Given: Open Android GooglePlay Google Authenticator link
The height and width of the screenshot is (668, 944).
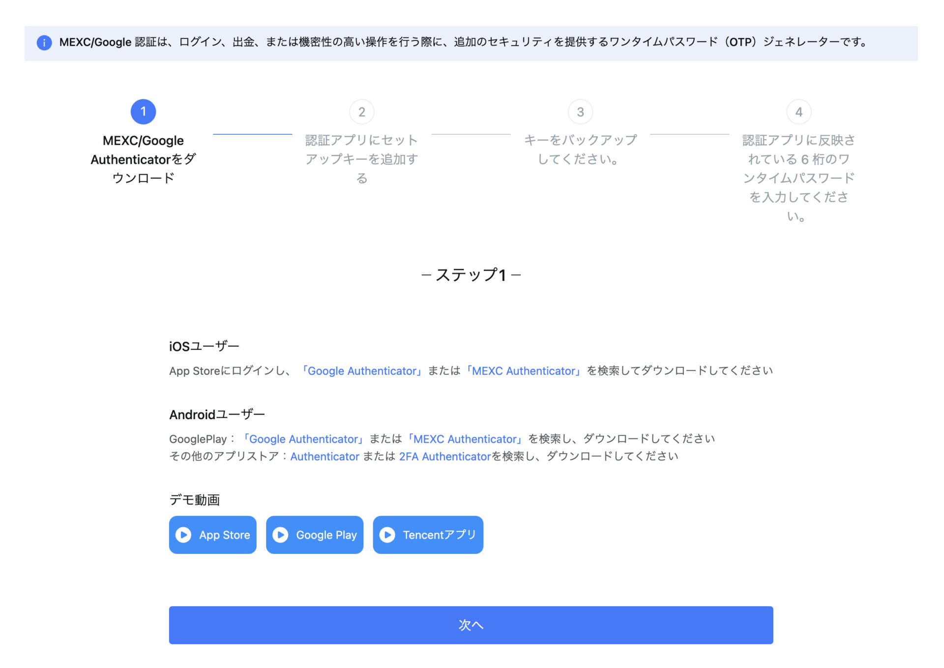Looking at the screenshot, I should coord(303,439).
